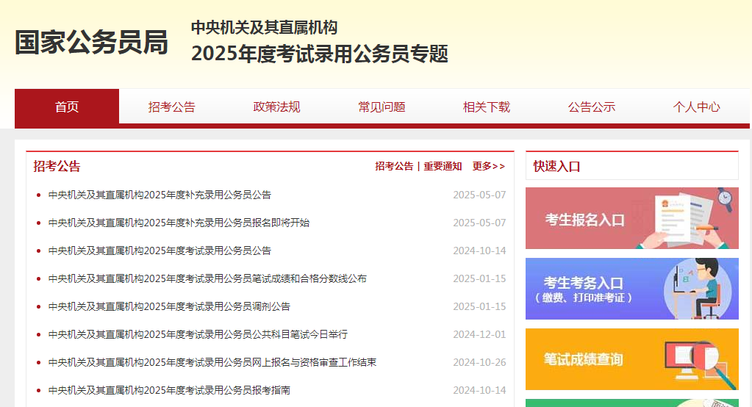Screen dimensions: 752x407
Task: Open the 考试录用公务员调剂公告 link
Action: [169, 307]
